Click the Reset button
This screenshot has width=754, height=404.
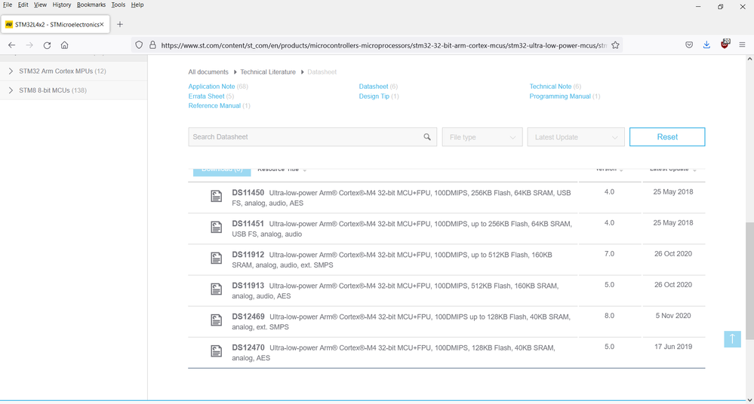(x=667, y=137)
